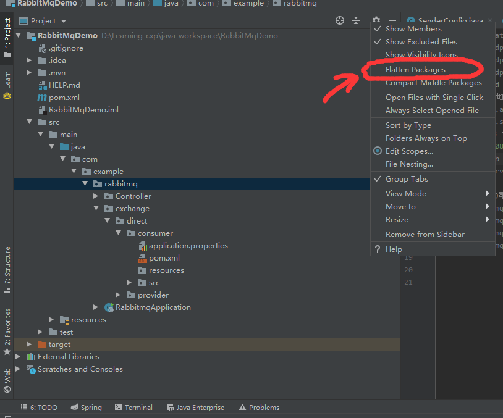Open the Resize submenu
The height and width of the screenshot is (418, 503).
(x=433, y=220)
